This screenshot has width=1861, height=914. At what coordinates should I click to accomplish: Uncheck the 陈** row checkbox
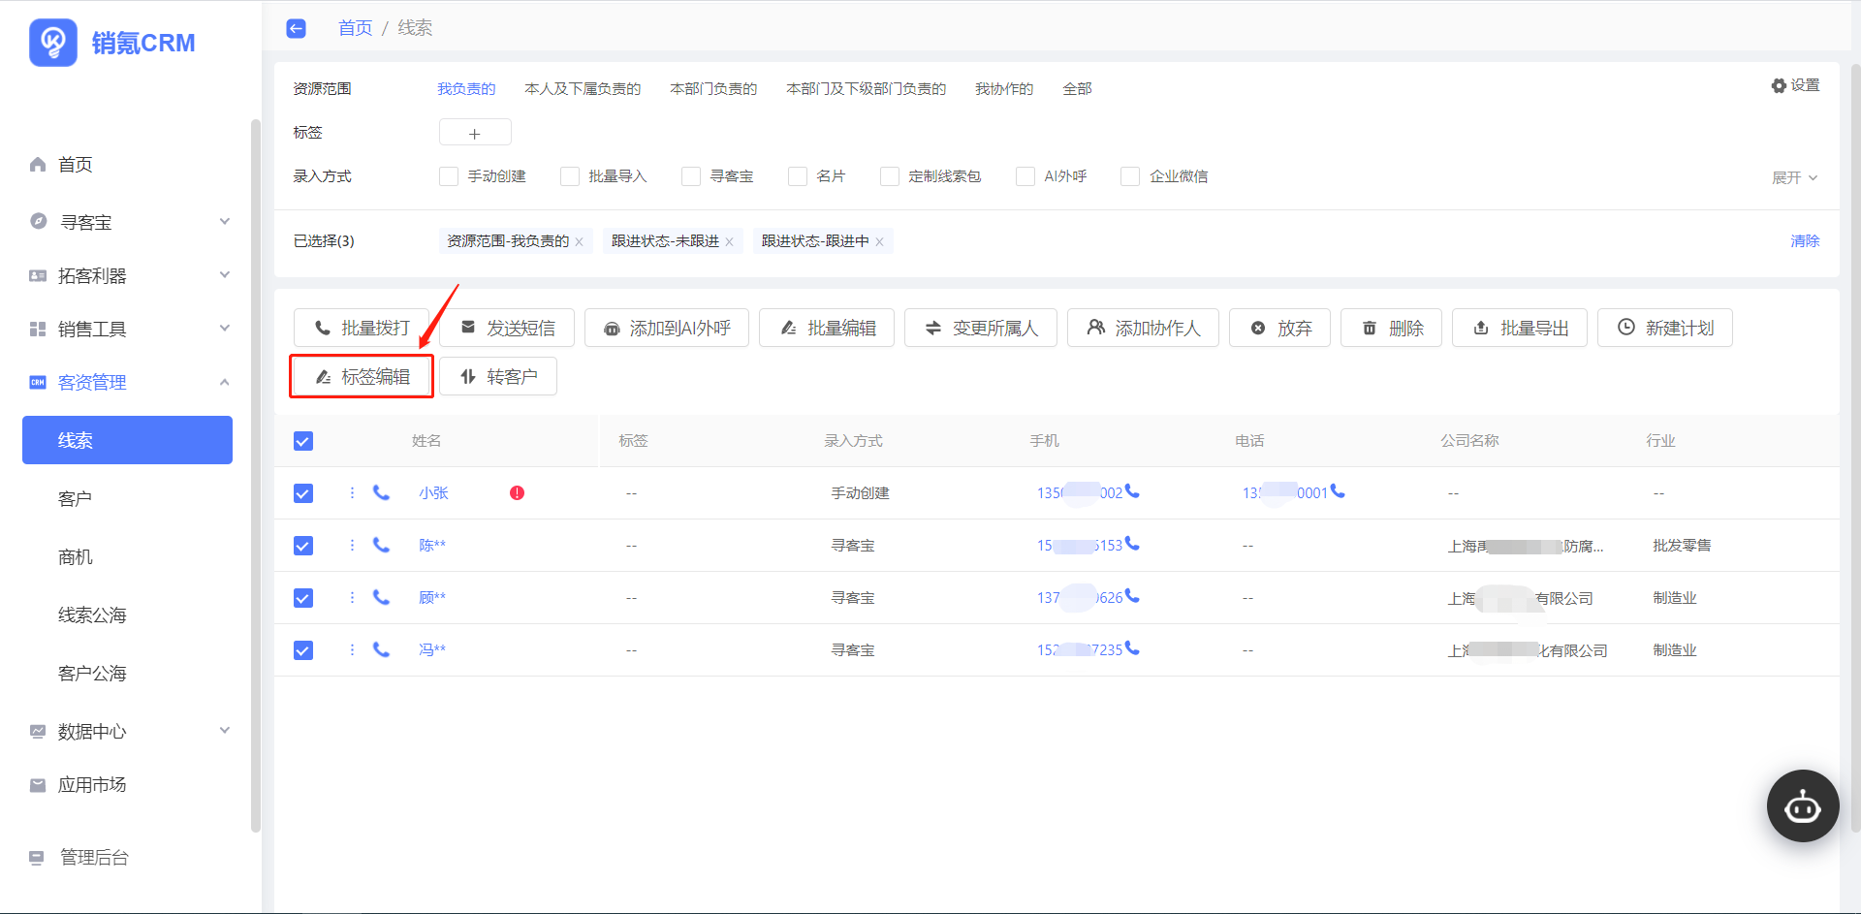303,546
